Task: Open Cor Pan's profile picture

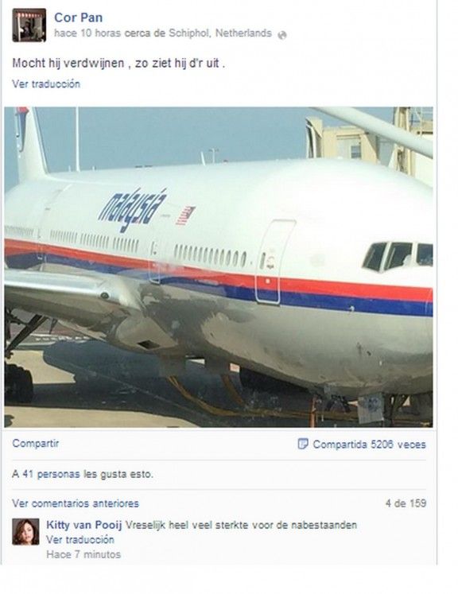Action: point(29,25)
